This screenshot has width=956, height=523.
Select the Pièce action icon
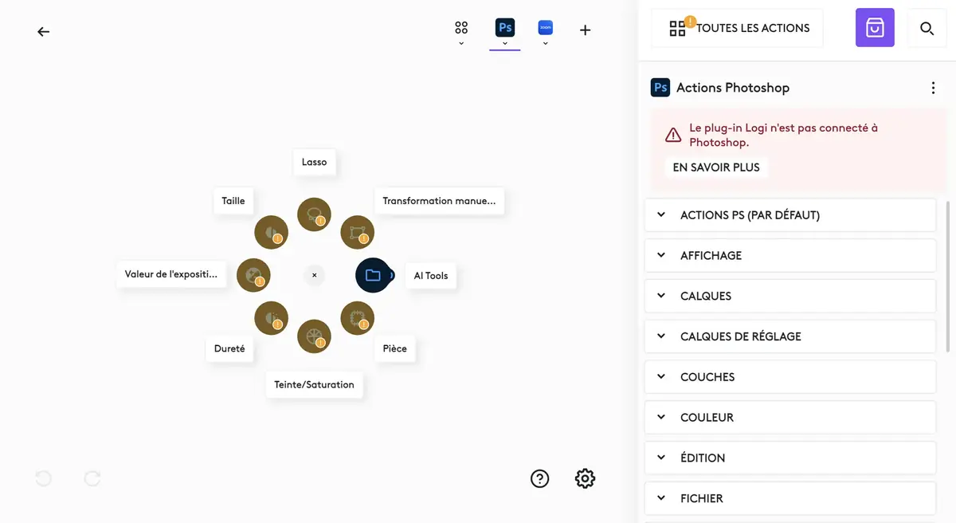click(x=357, y=317)
